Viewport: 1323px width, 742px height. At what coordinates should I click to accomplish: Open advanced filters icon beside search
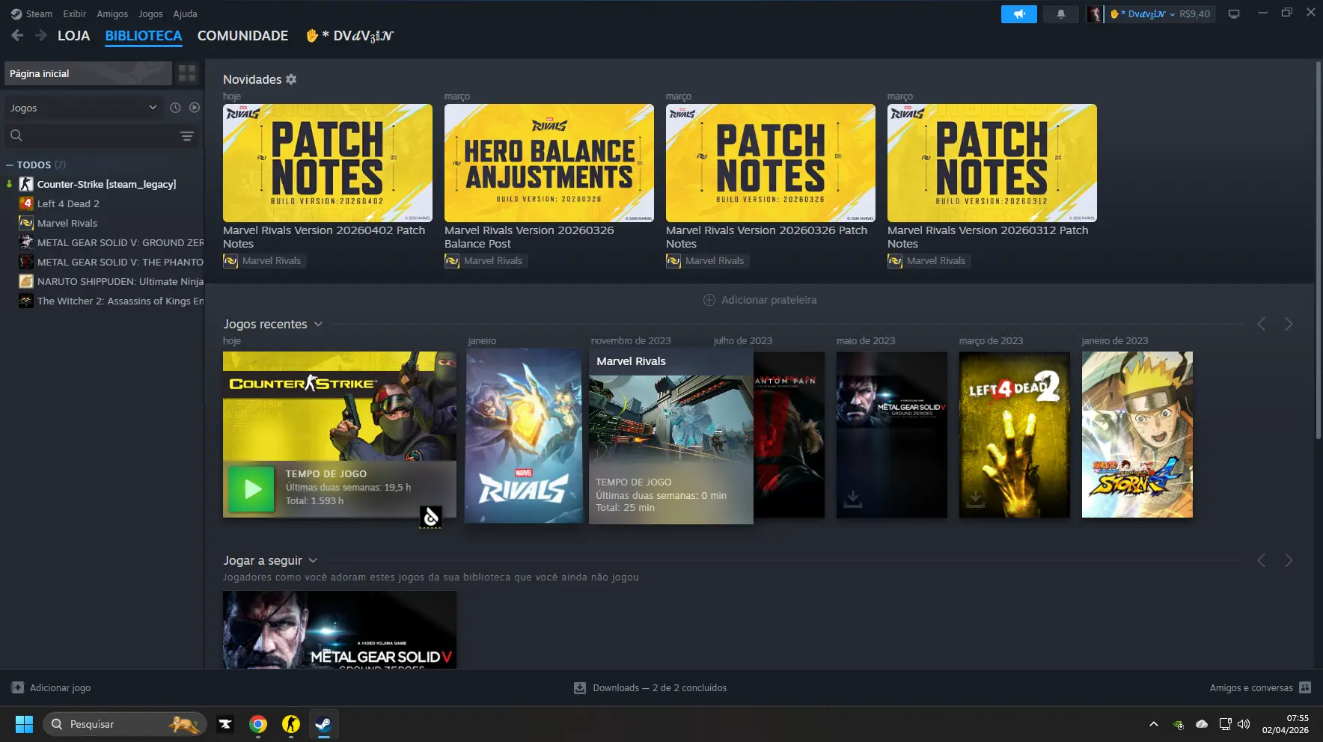pyautogui.click(x=187, y=136)
